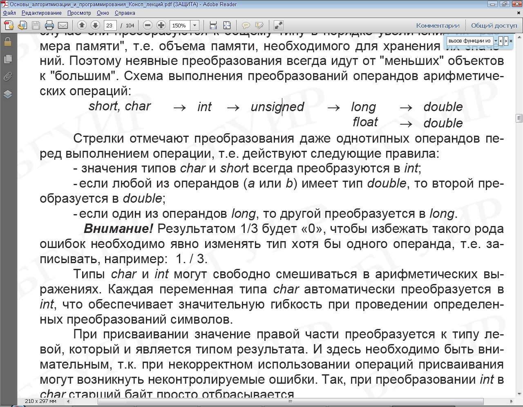Open the Layers panel icon

click(8, 94)
